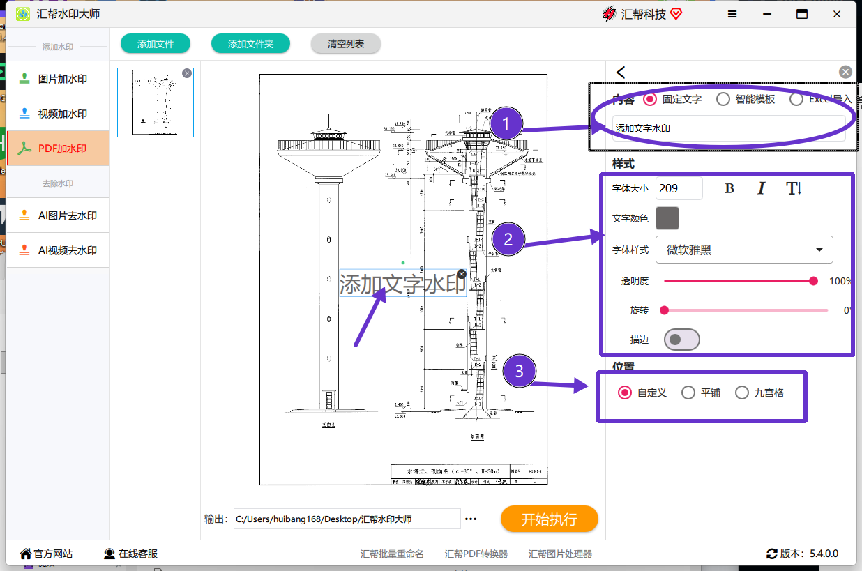Click the 图片加水印 sidebar icon
862x571 pixels.
[24, 79]
